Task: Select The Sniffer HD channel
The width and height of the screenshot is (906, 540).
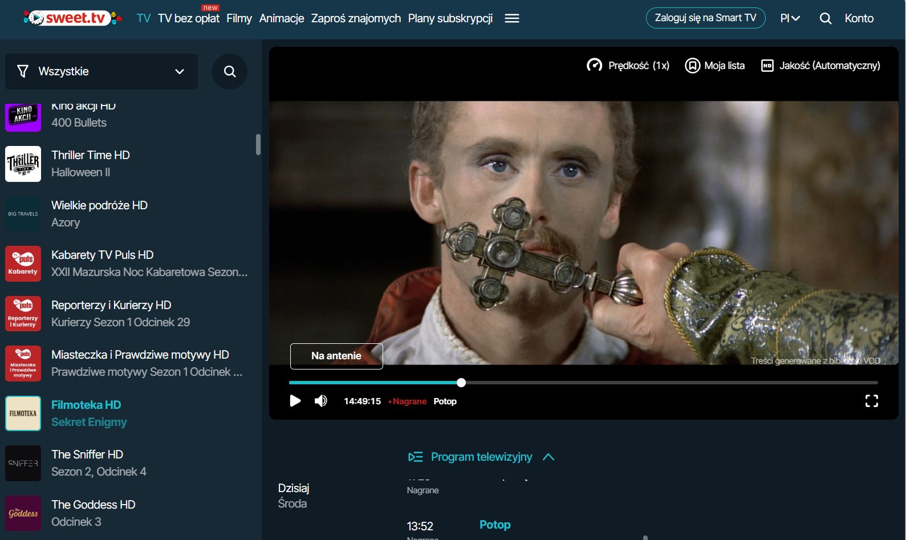Action: click(87, 454)
